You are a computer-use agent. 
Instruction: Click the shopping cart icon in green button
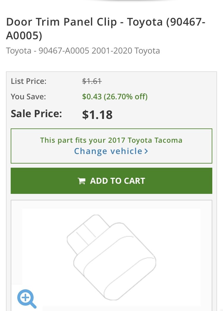point(81,181)
